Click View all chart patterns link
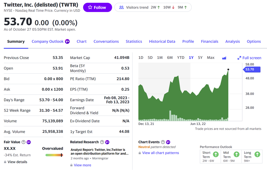 tap(160, 153)
